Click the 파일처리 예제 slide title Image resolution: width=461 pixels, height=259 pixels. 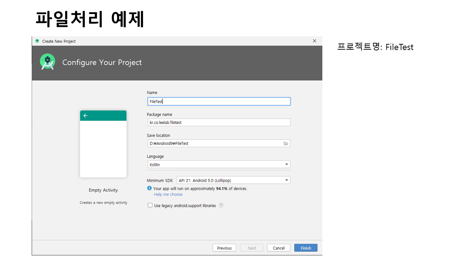tap(90, 19)
